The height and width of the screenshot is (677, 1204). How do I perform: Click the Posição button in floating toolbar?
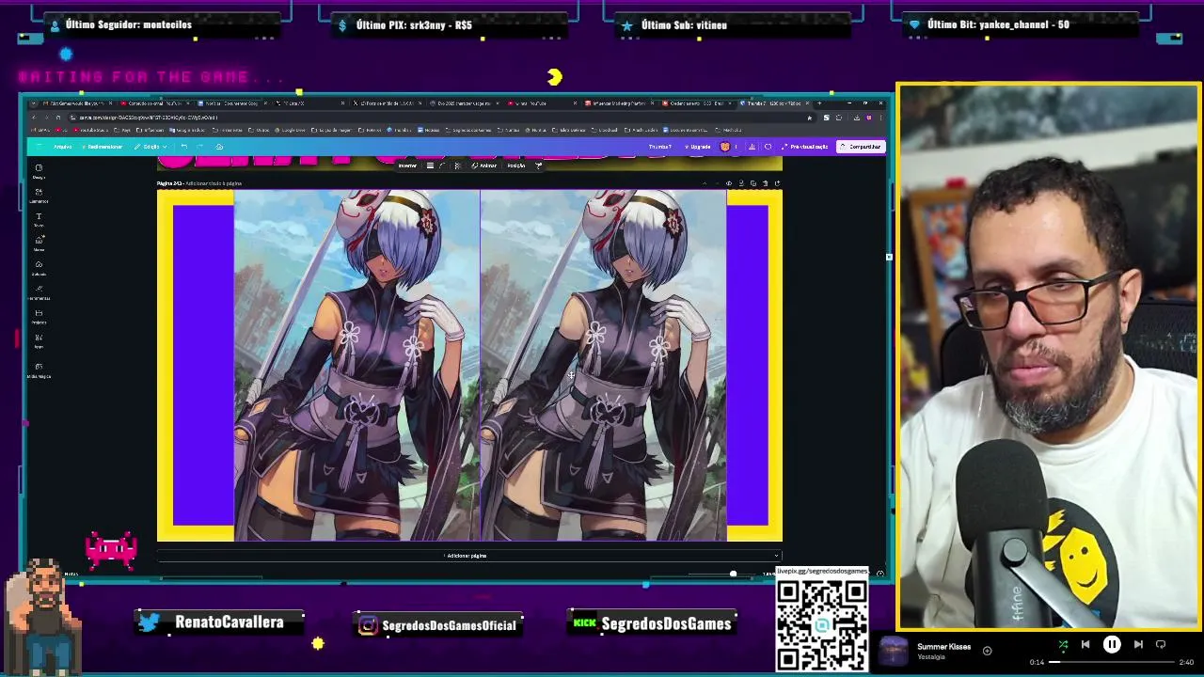point(515,165)
